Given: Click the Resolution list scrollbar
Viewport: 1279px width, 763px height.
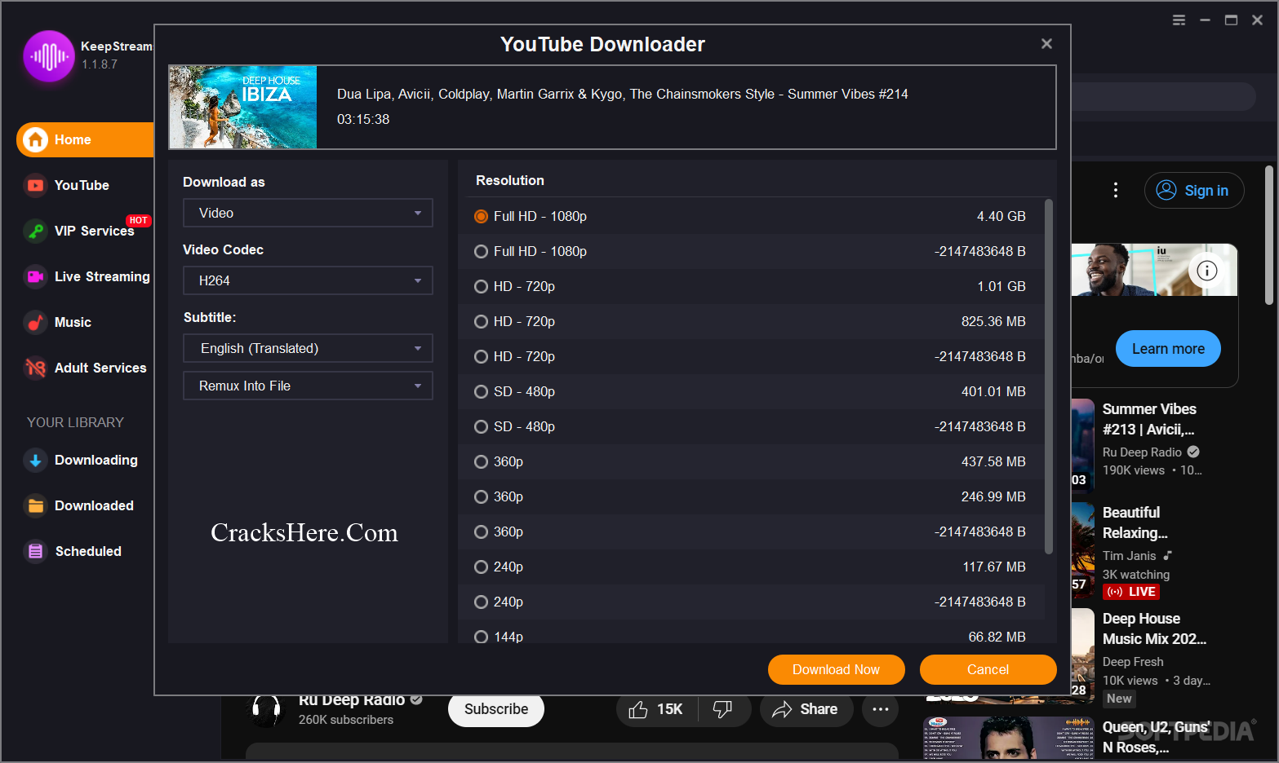Looking at the screenshot, I should [1049, 377].
